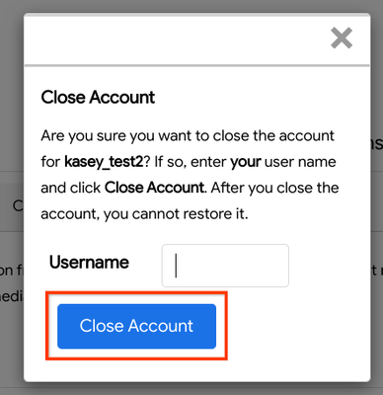Click the dimmed page area below the dialog
Screen dimensions: 383x395
pyautogui.click(x=191, y=389)
